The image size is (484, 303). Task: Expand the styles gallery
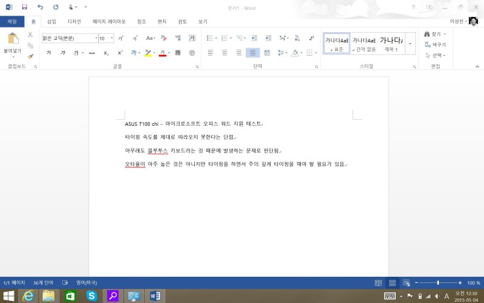[x=410, y=44]
